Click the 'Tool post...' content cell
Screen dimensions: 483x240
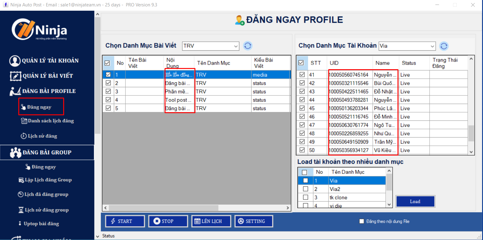coord(179,100)
